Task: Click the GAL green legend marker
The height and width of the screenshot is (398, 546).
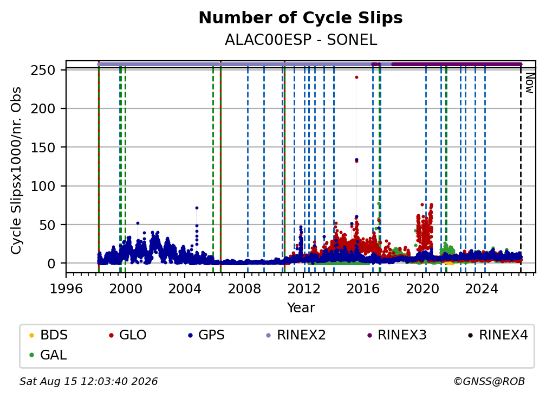Action: click(x=31, y=355)
